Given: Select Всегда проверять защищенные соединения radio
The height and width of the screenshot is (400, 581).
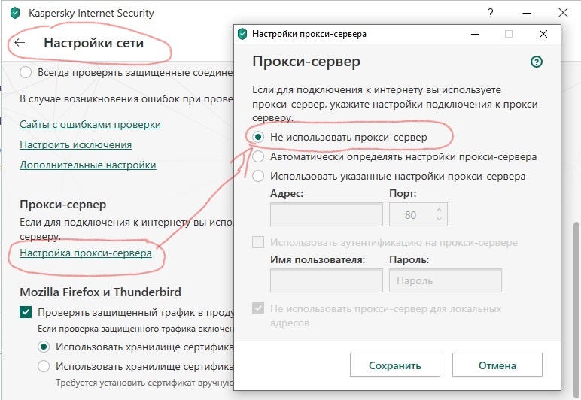Looking at the screenshot, I should tap(26, 72).
